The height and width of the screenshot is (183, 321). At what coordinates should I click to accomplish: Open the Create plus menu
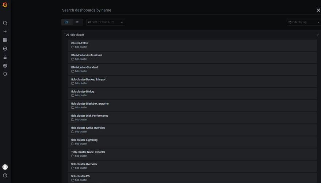click(5, 31)
